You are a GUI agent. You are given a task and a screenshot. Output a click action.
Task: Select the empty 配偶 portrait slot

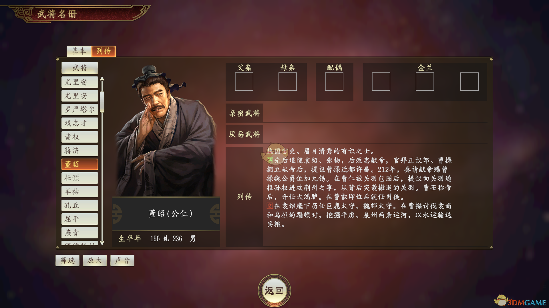pyautogui.click(x=334, y=82)
